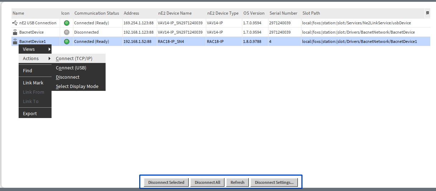This screenshot has height=191, width=436.
Task: Choose Link Mark in context menu
Action: pos(33,83)
